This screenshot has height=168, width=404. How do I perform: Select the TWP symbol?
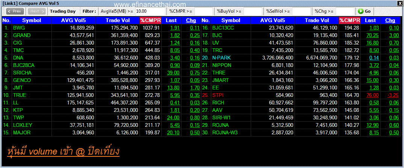point(18,118)
